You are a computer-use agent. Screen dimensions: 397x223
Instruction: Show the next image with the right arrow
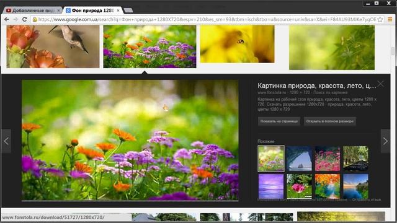click(x=385, y=141)
